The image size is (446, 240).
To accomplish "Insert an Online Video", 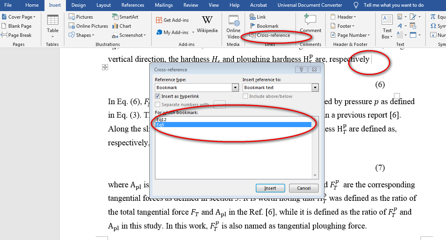I will click(x=233, y=27).
